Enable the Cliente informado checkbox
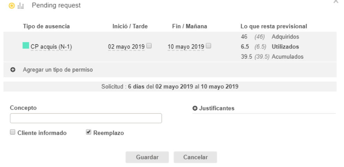 [x=13, y=132]
